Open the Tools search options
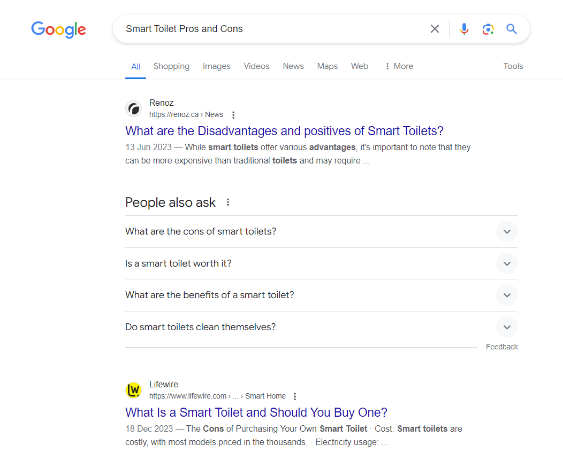 pyautogui.click(x=513, y=66)
